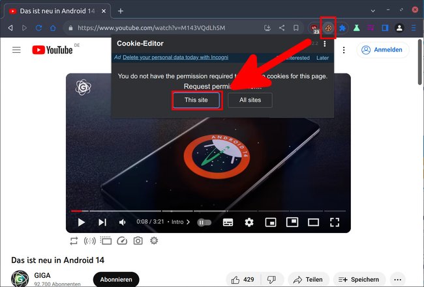The width and height of the screenshot is (424, 287).
Task: Open the Cookie-Editor extension icon
Action: (328, 28)
